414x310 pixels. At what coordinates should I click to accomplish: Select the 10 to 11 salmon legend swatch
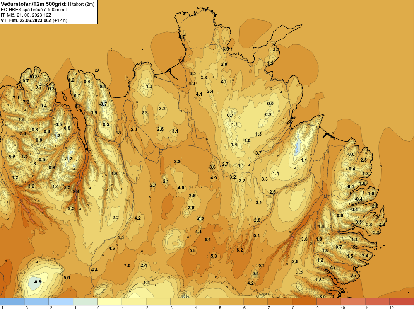[353, 302]
